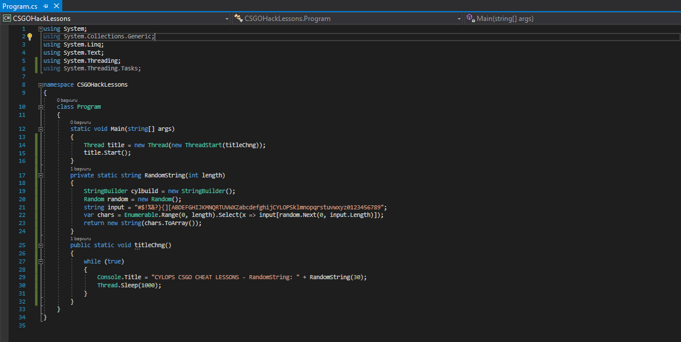This screenshot has width=681, height=342.
Task: Click 'System.Collections.Generic' on line 2
Action: point(107,37)
